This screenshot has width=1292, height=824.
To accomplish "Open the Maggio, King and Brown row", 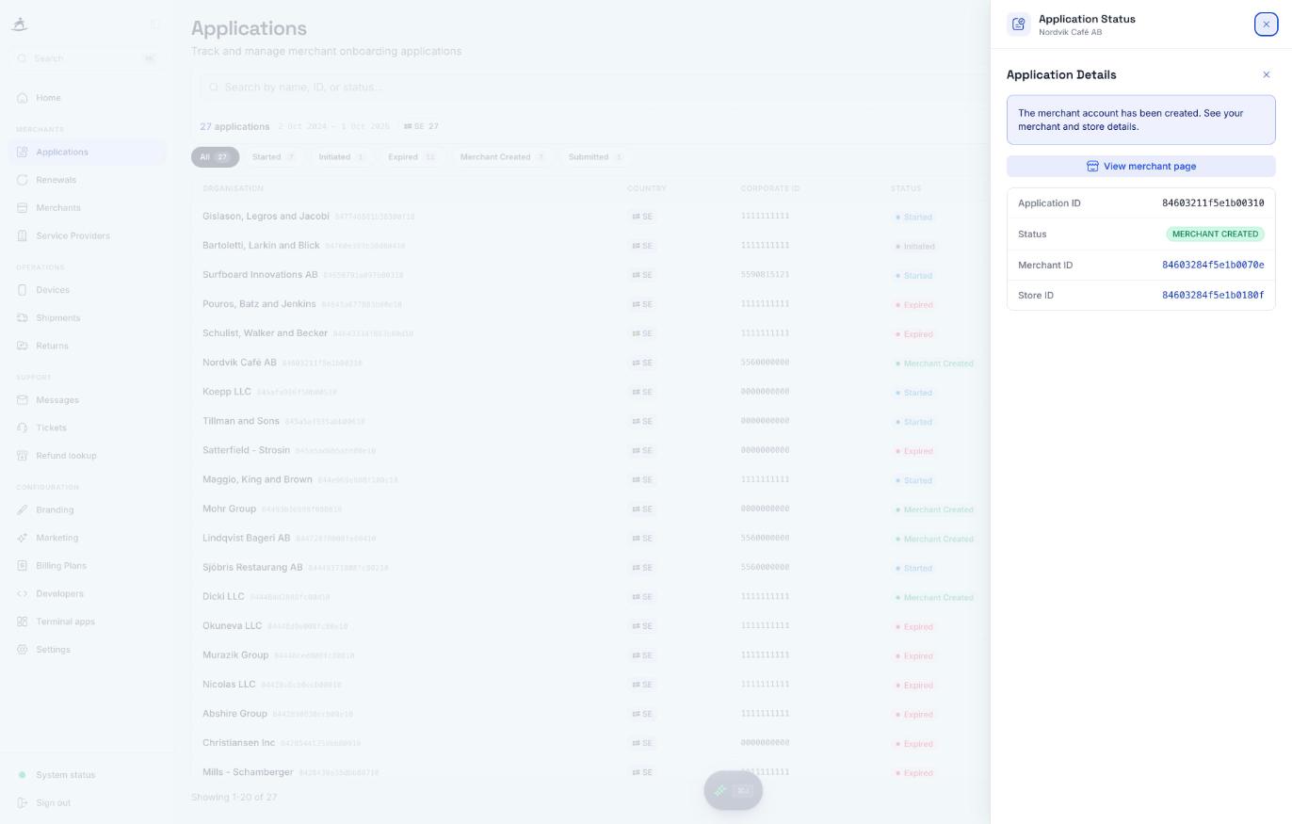I will 590,479.
